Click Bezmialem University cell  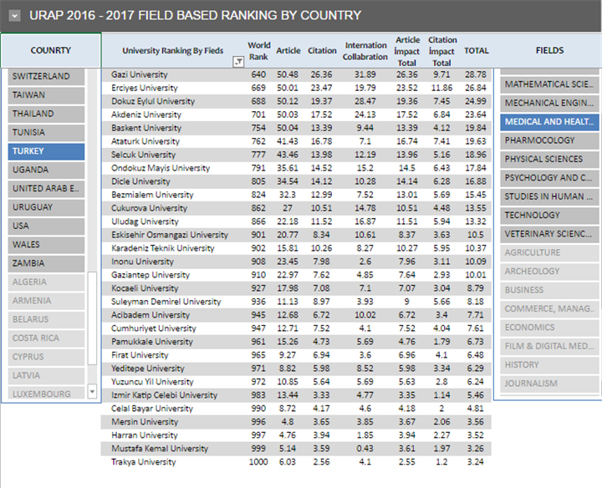pos(152,195)
